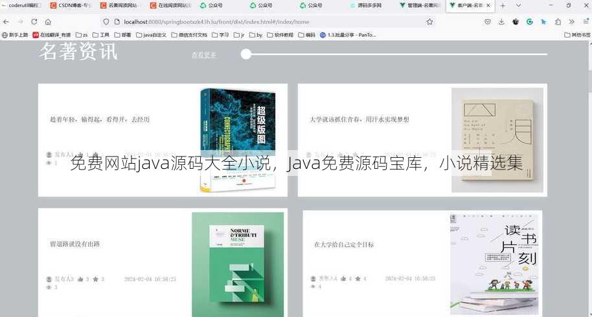The width and height of the screenshot is (592, 317).
Task: Open the browser home page icon
Action: tap(48, 22)
